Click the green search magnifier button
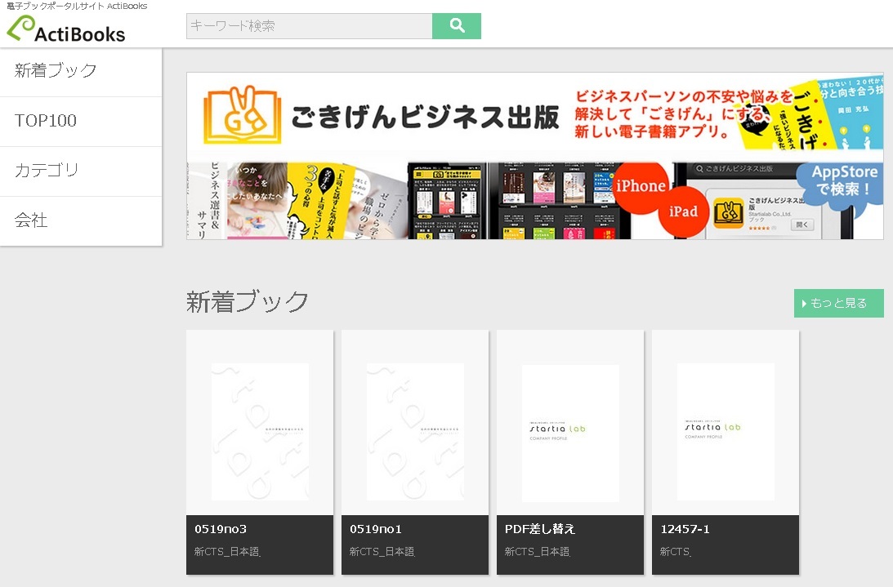 (457, 25)
